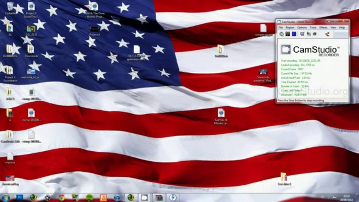Screen dimensions: 359x202
Task: Open Photoshop from the taskbar
Action: click(19, 198)
